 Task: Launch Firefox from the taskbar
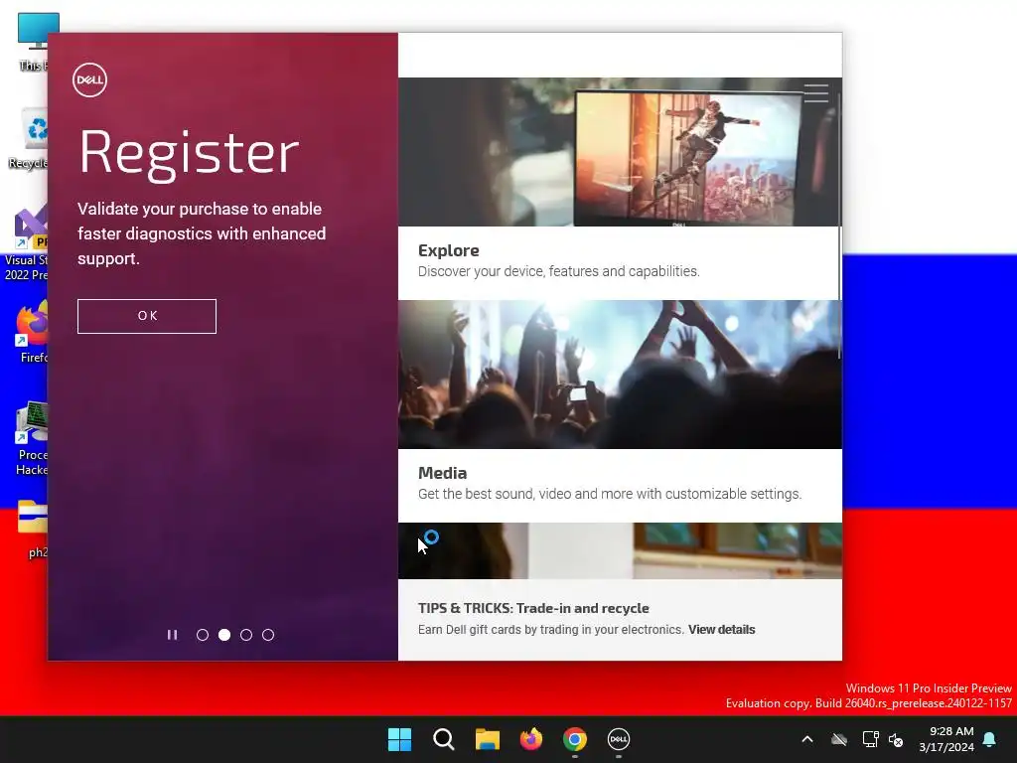pos(531,739)
